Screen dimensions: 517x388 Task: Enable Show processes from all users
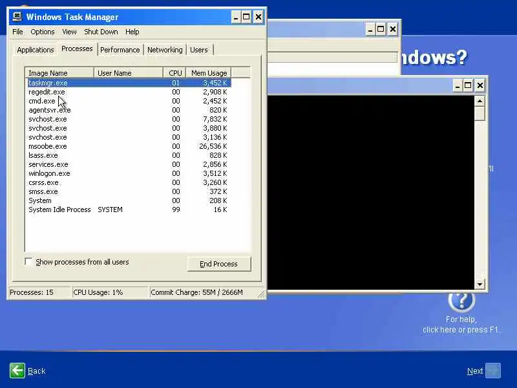pos(28,262)
